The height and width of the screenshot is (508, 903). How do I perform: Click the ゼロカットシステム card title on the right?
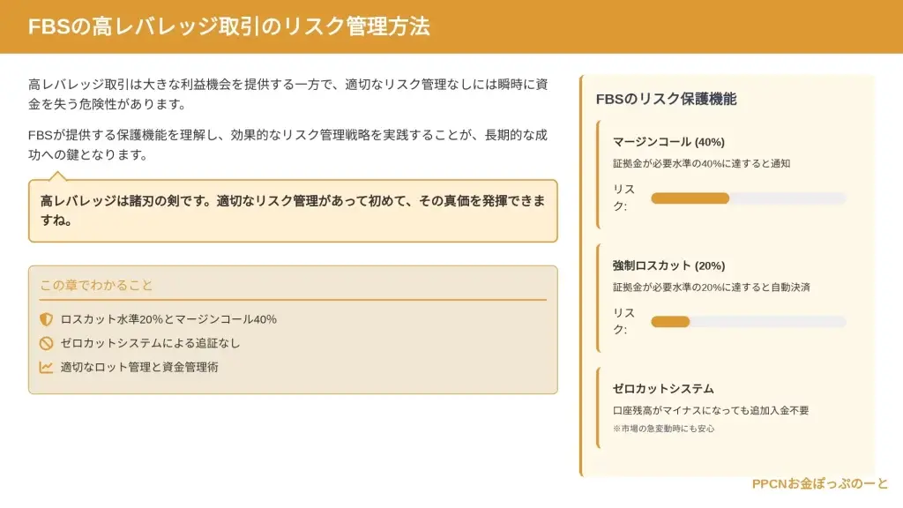(x=663, y=389)
